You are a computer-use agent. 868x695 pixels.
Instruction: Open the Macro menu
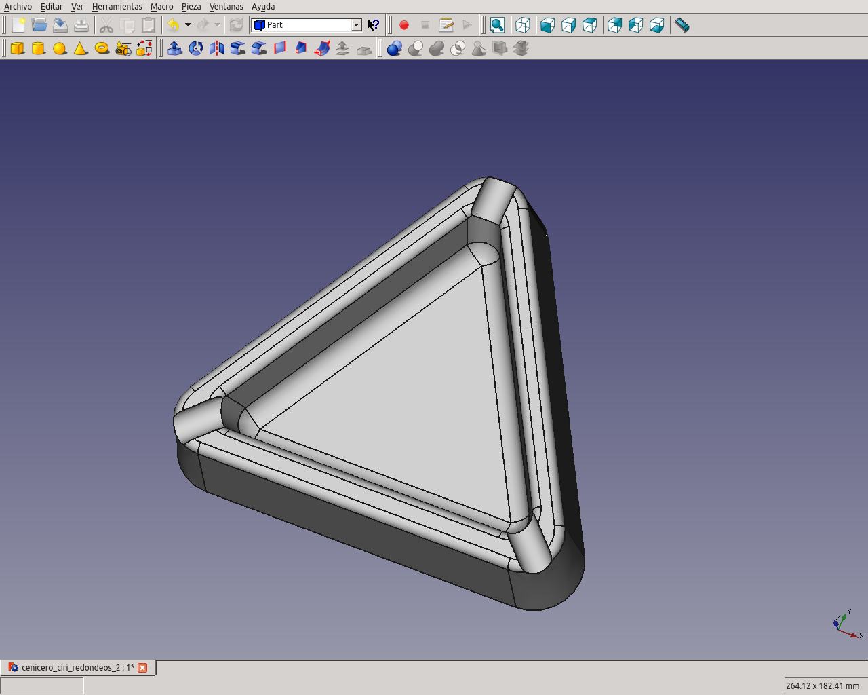point(162,6)
